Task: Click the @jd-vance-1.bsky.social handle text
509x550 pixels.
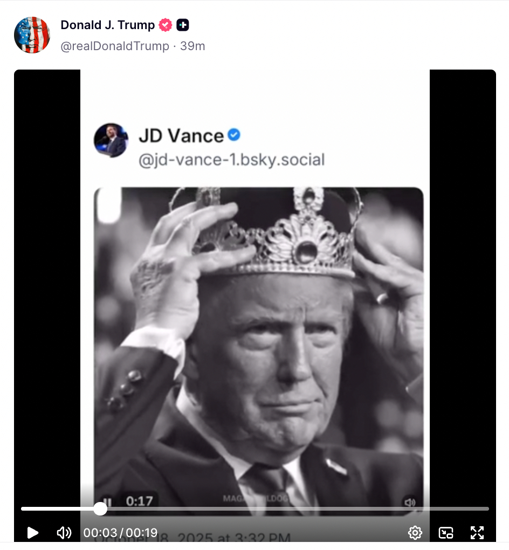Action: click(x=231, y=160)
